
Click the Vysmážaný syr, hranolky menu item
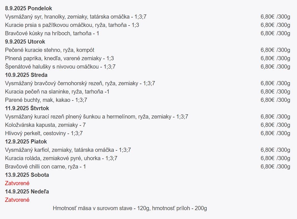pyautogui.click(x=76, y=17)
